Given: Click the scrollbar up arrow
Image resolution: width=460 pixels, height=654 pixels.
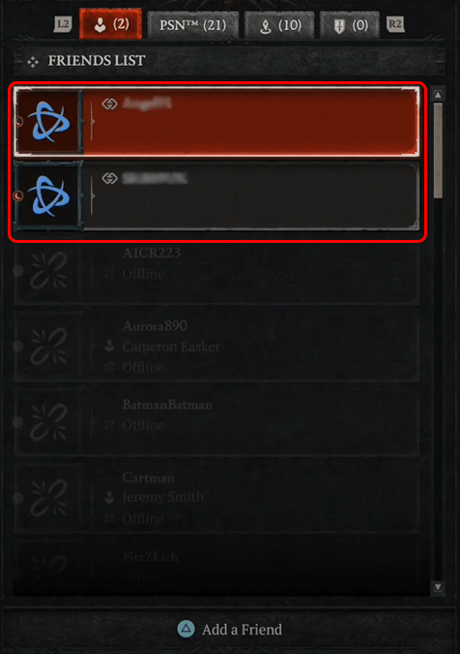Looking at the screenshot, I should (438, 95).
